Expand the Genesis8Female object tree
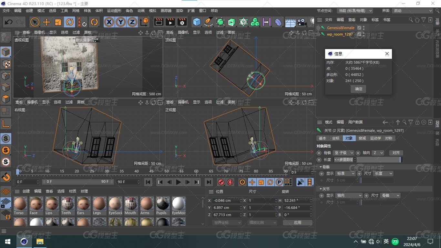441x248 pixels. click(318, 28)
